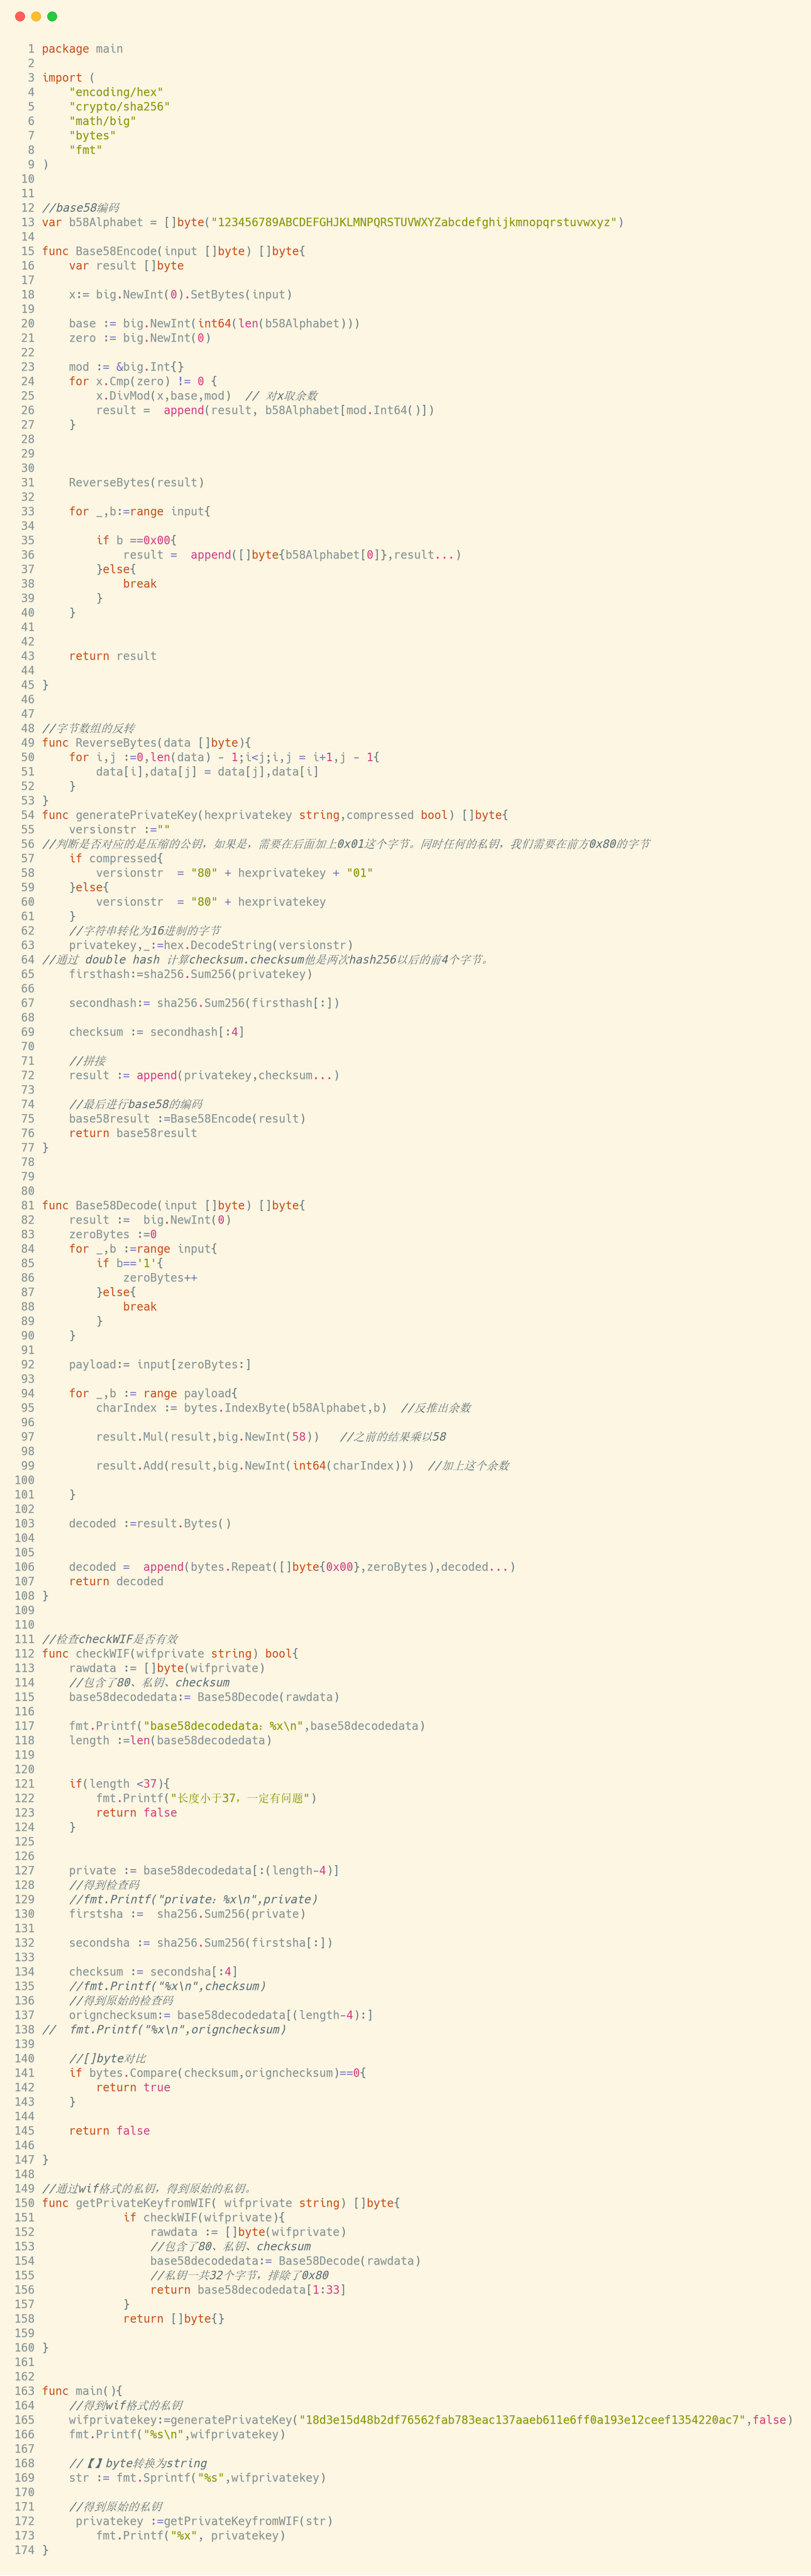Click the func getPrivateKeyfromWIF declaration on line 150
The height and width of the screenshot is (2576, 811).
(x=221, y=2203)
